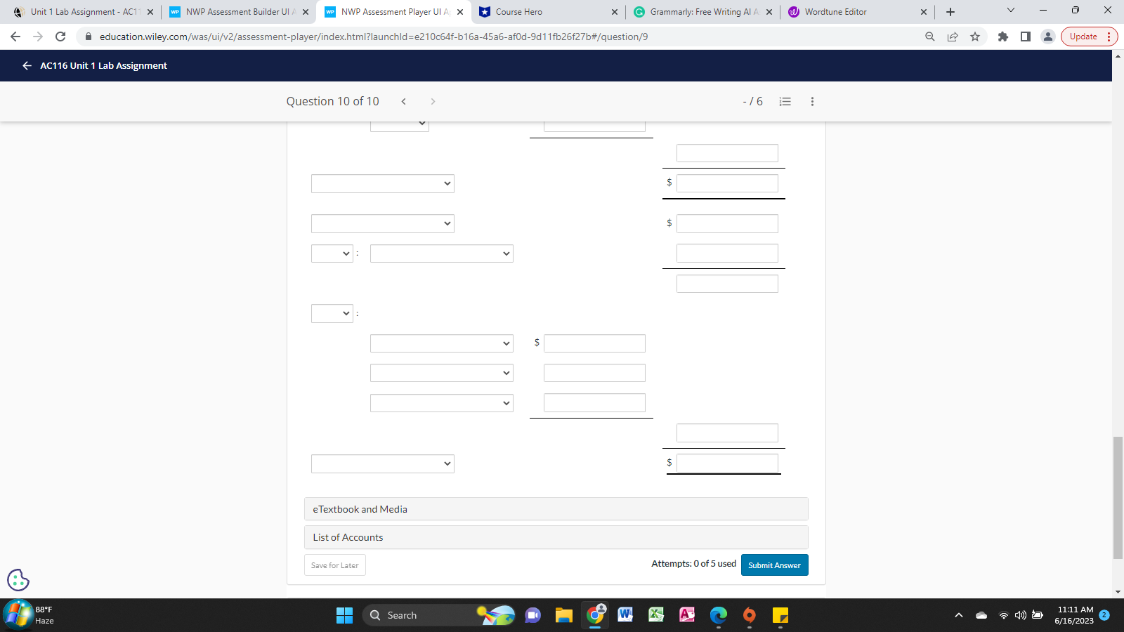Open the first account name dropdown

coord(382,183)
